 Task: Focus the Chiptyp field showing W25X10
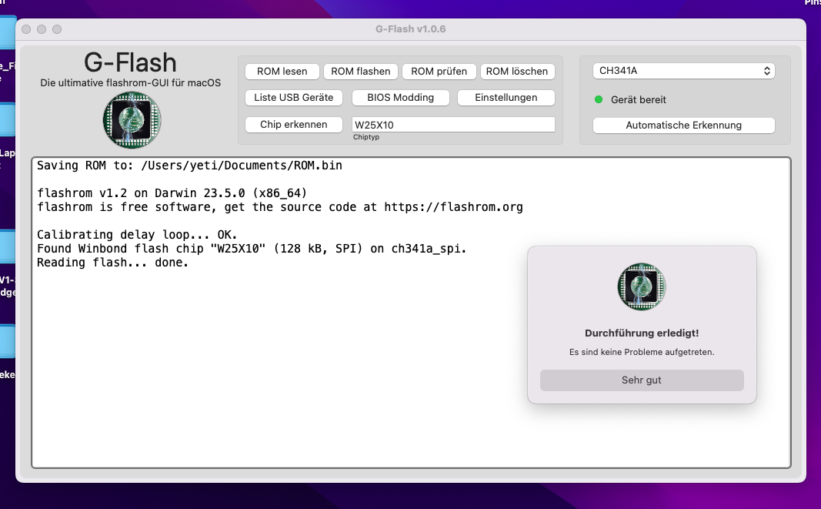(453, 125)
